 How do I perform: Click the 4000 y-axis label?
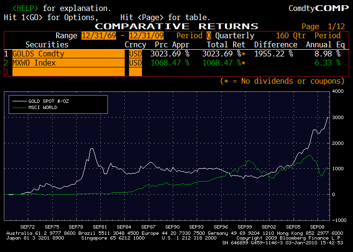pos(338,91)
